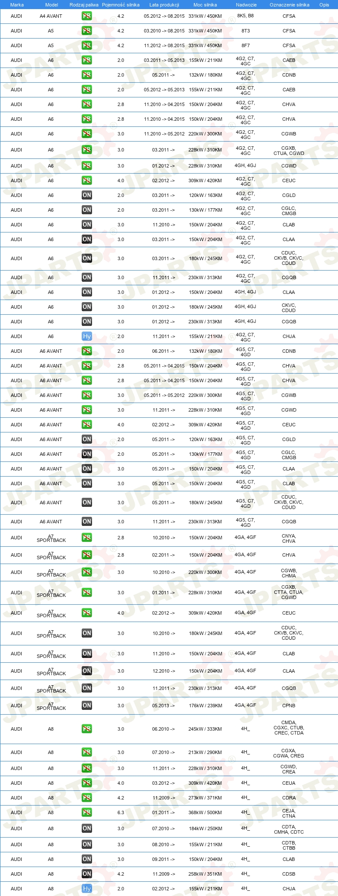
Task: Click the diesel ON icon in the A7 Sportback CGQB row
Action: 87,688
